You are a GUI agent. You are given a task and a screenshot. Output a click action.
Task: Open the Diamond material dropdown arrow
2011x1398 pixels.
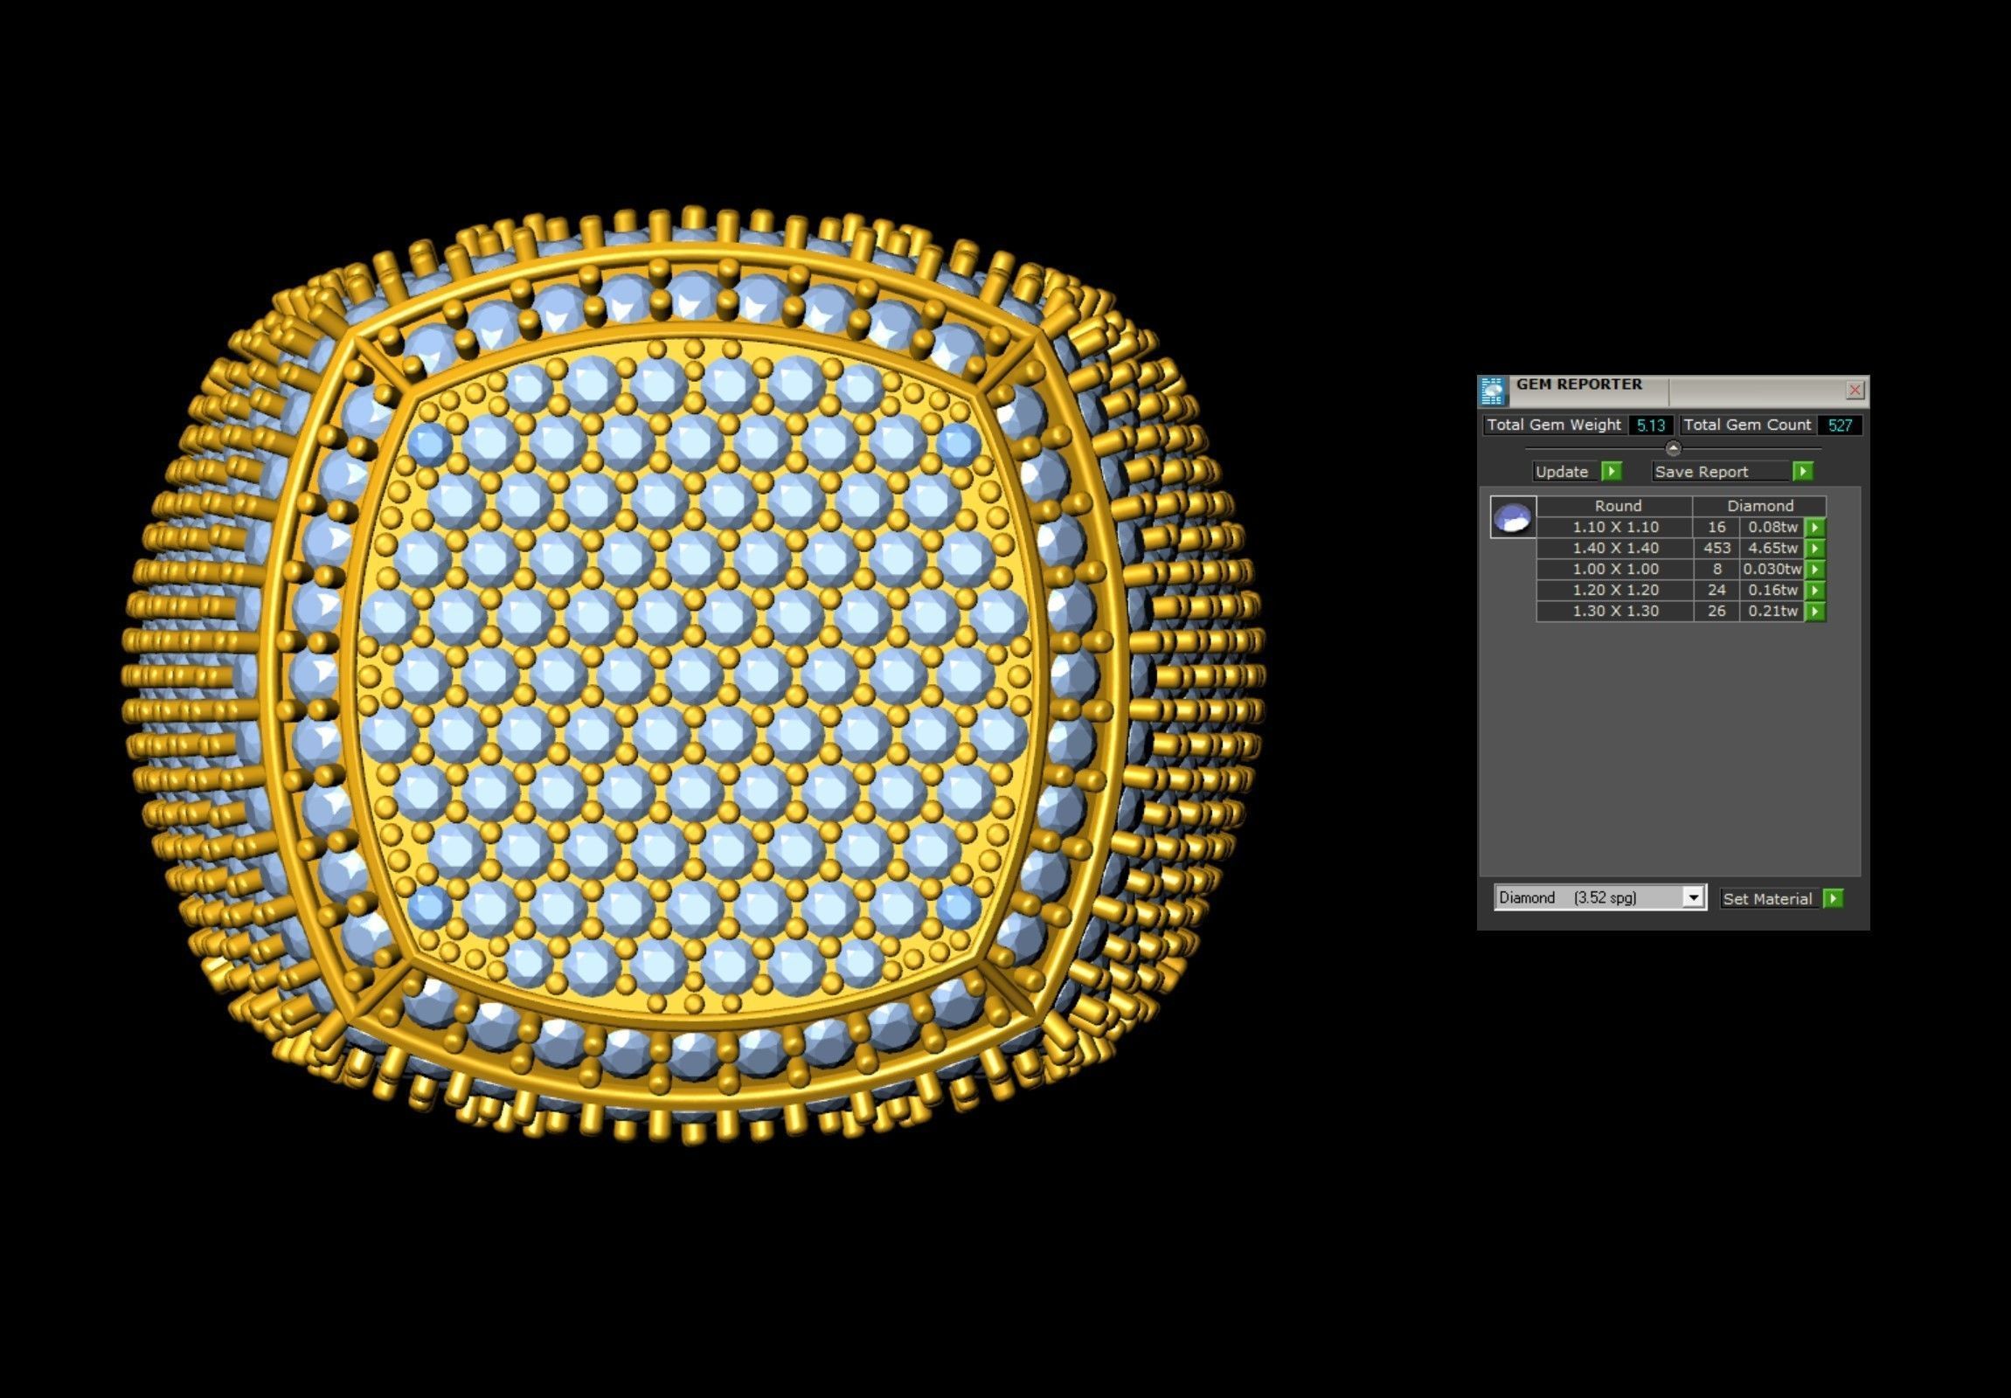coord(1694,897)
